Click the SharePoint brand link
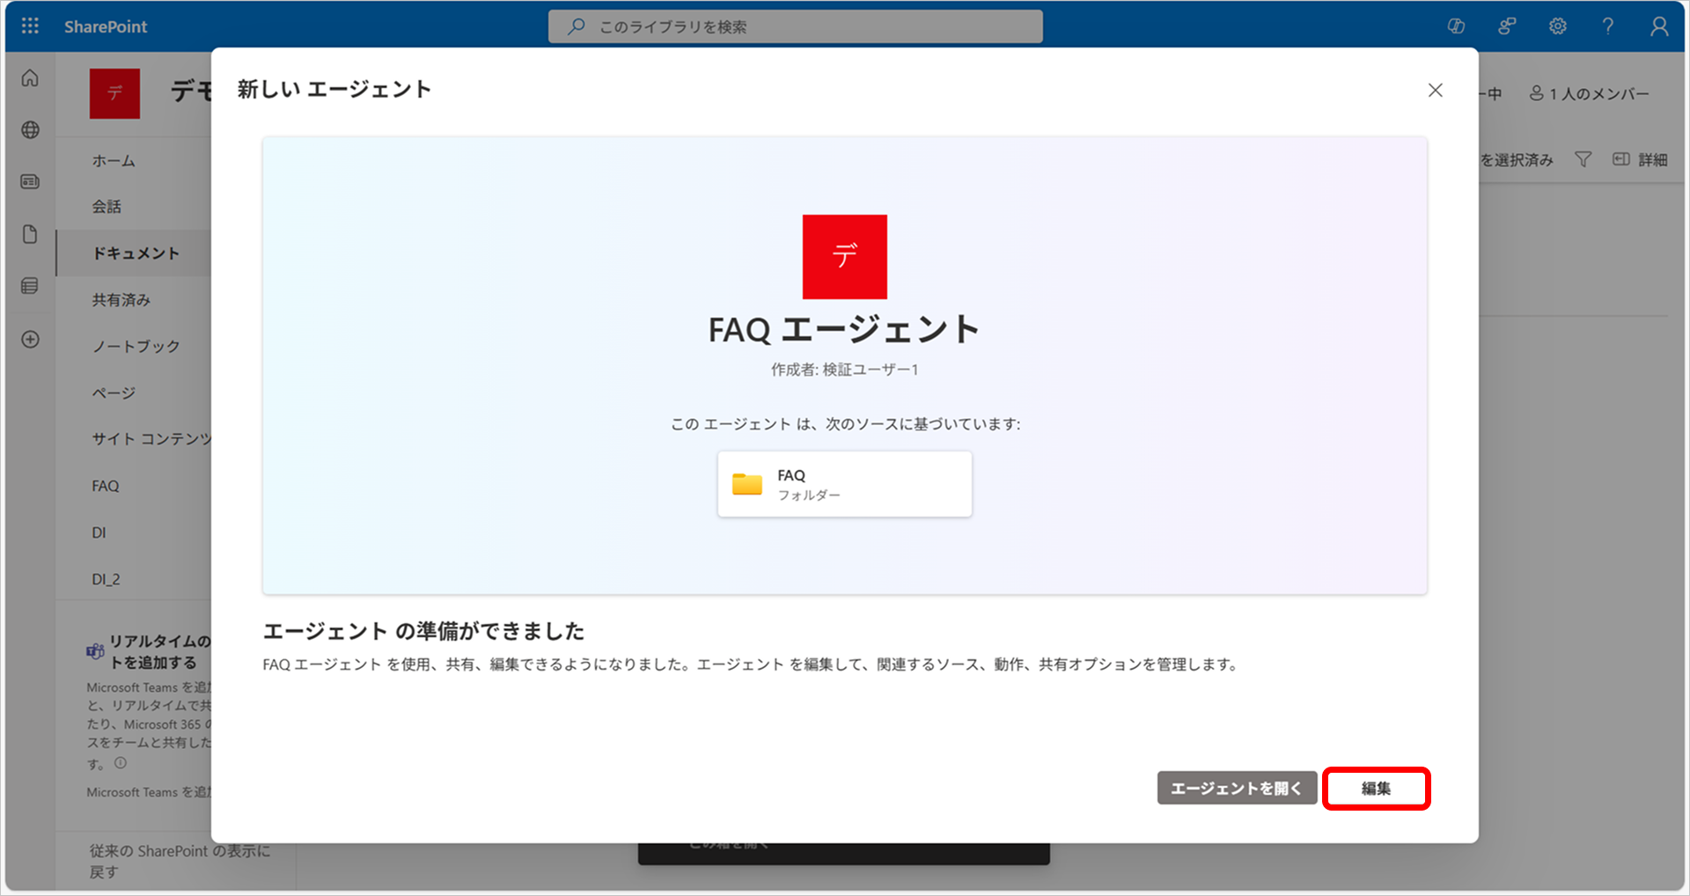The height and width of the screenshot is (896, 1690). [106, 26]
